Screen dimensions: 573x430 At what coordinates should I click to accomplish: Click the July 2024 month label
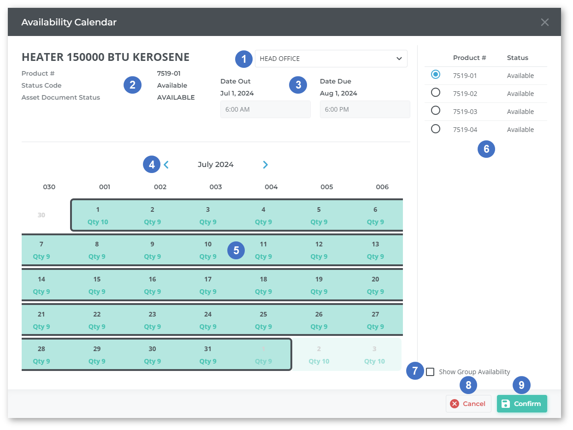[216, 165]
